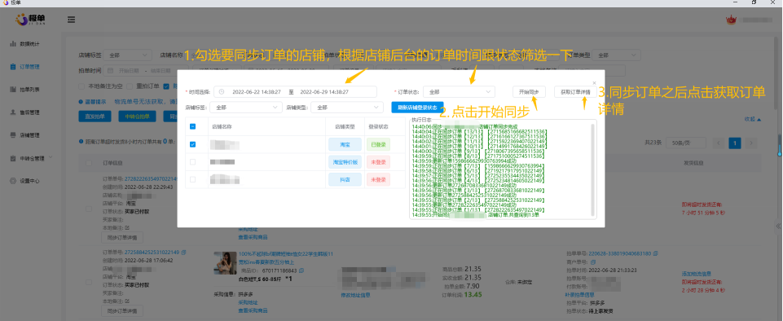Toggle the select-all checkbox beside 订单信息

coord(89,163)
